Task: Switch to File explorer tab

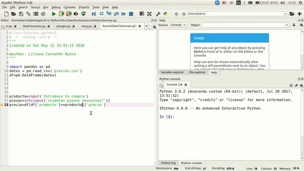Action: (x=197, y=72)
